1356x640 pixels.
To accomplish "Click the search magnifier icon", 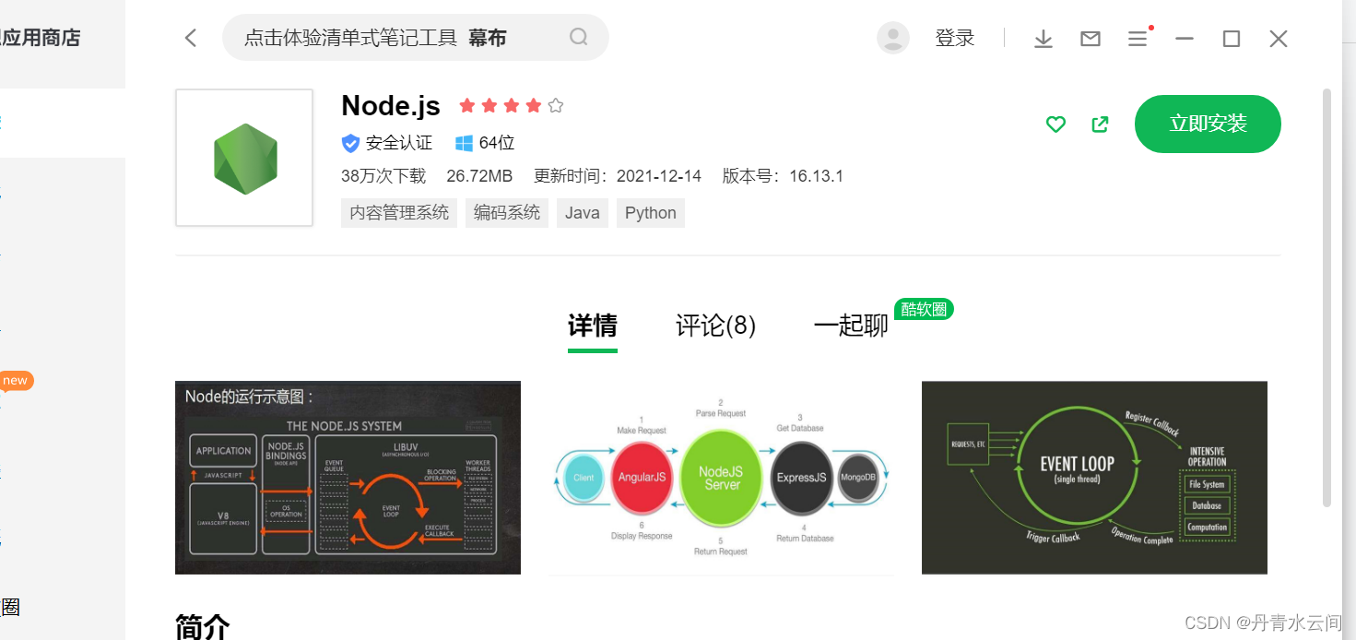I will pos(578,37).
